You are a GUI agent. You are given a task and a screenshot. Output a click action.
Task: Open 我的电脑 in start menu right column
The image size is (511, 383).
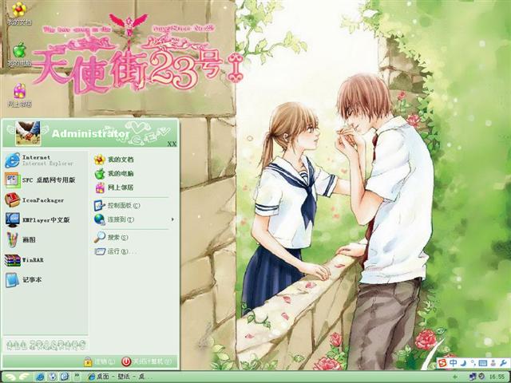[x=113, y=174]
